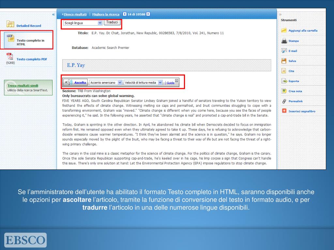Click Inserisci segnalibro link
The height and width of the screenshot is (250, 334).
pyautogui.click(x=302, y=111)
